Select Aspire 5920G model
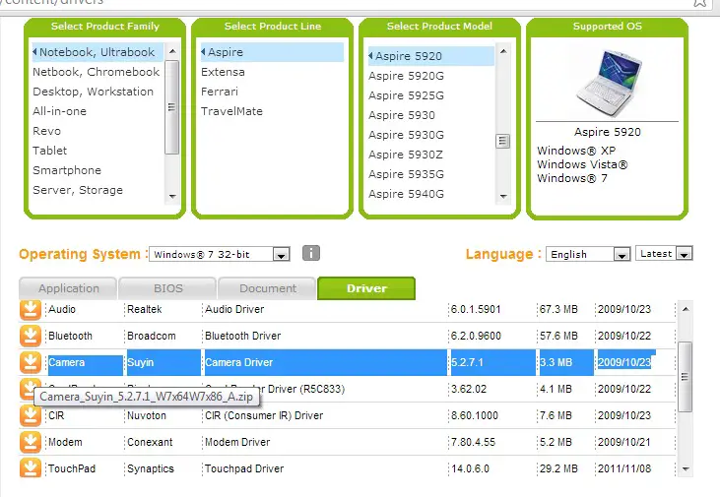 click(406, 76)
